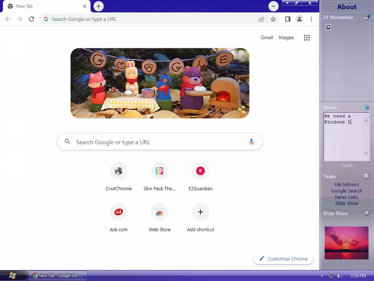This screenshot has height=281, width=374.
Task: Open the Windows Start button
Action: (x=12, y=276)
